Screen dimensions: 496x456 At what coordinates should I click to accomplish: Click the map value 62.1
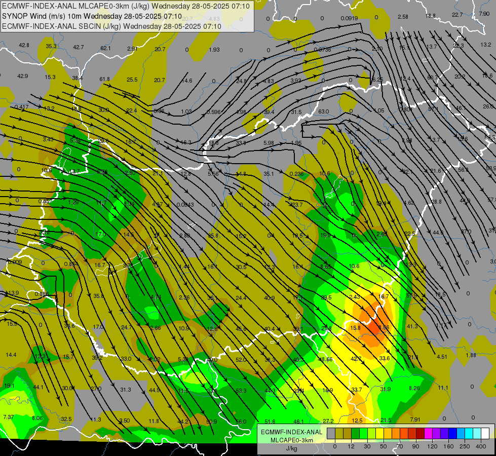point(105,48)
